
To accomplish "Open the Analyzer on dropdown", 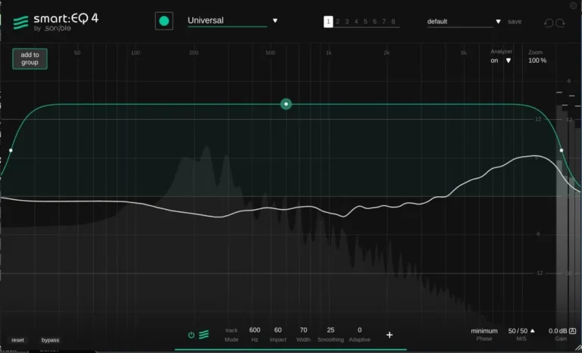I will click(x=501, y=61).
